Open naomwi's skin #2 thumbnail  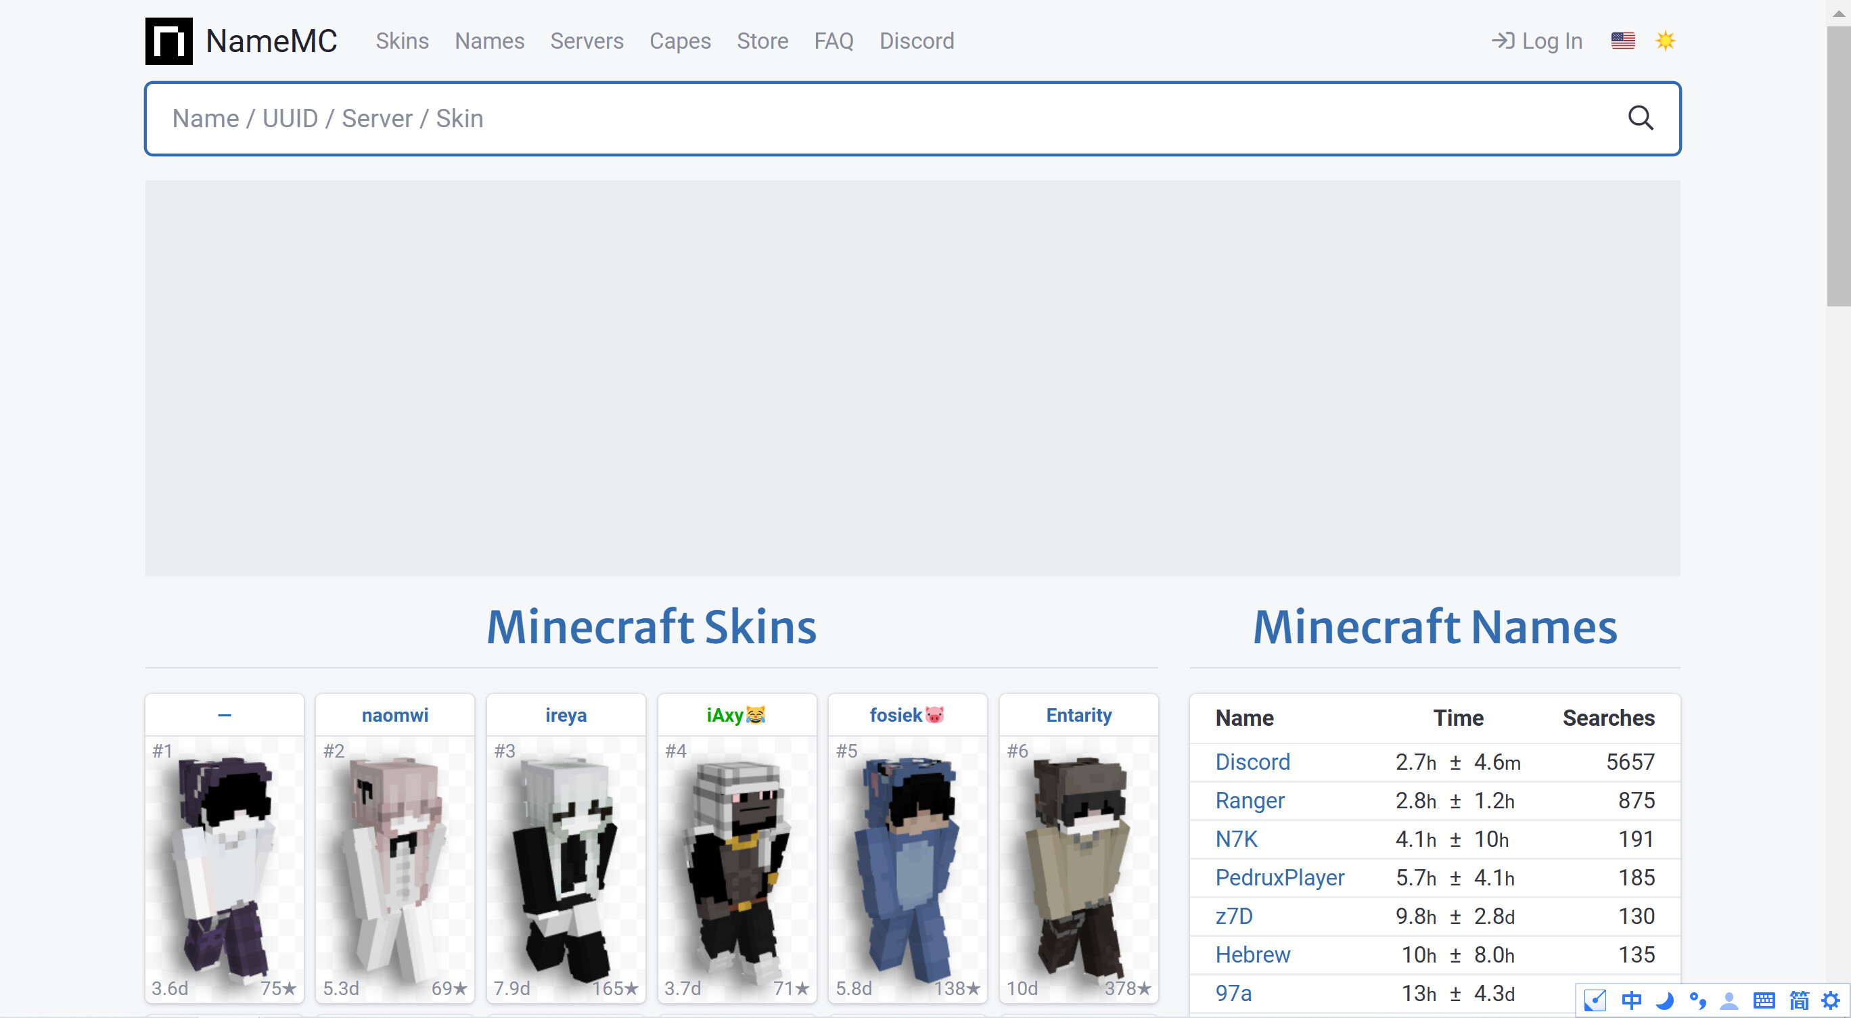(x=394, y=869)
